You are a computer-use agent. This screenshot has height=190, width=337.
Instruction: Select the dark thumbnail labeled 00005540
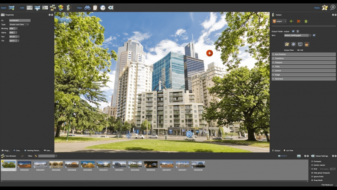coord(151,166)
